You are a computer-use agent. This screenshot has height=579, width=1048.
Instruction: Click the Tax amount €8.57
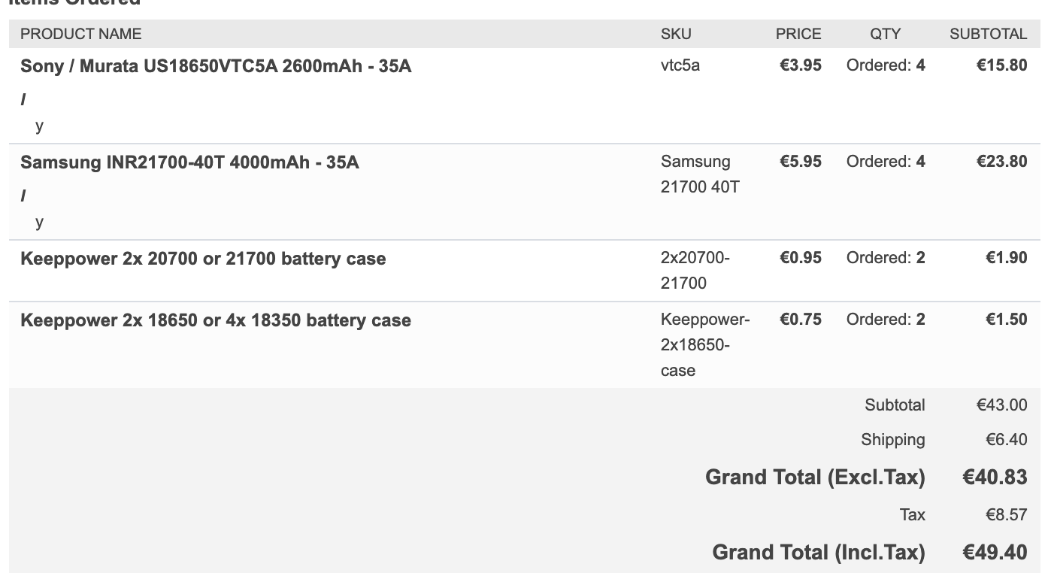[x=1006, y=515]
